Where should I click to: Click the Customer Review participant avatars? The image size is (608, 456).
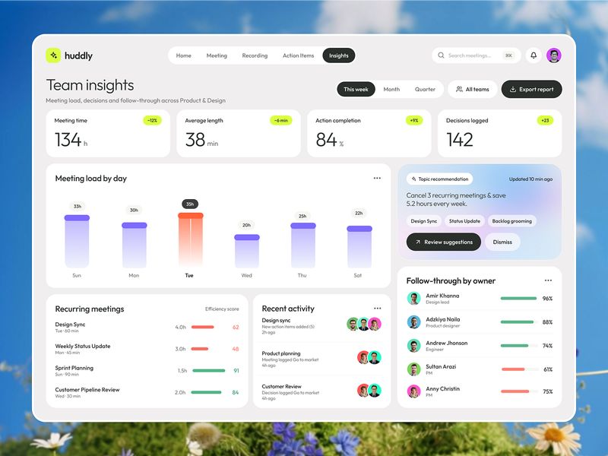(x=369, y=390)
